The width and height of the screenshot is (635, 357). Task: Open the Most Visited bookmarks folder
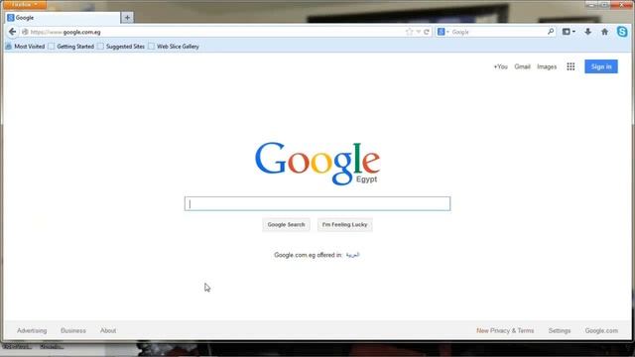25,47
